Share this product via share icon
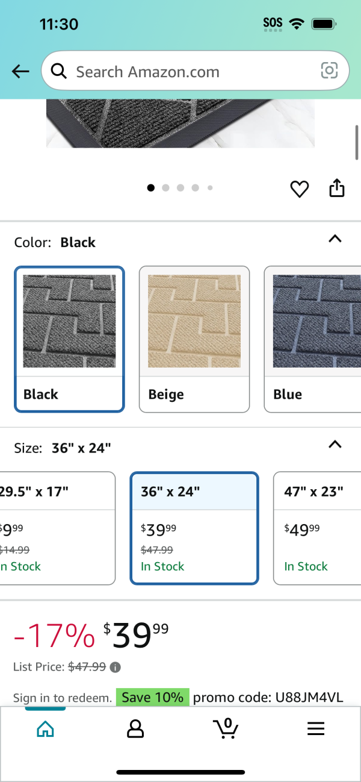 [337, 188]
